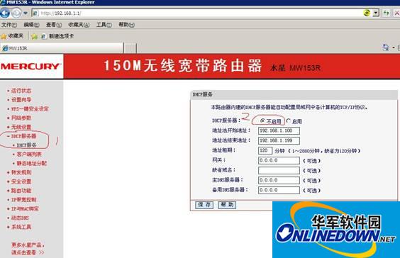Select DHCP服务 sub-item in sidebar
Viewport: 400px width, 258px height.
[26, 145]
